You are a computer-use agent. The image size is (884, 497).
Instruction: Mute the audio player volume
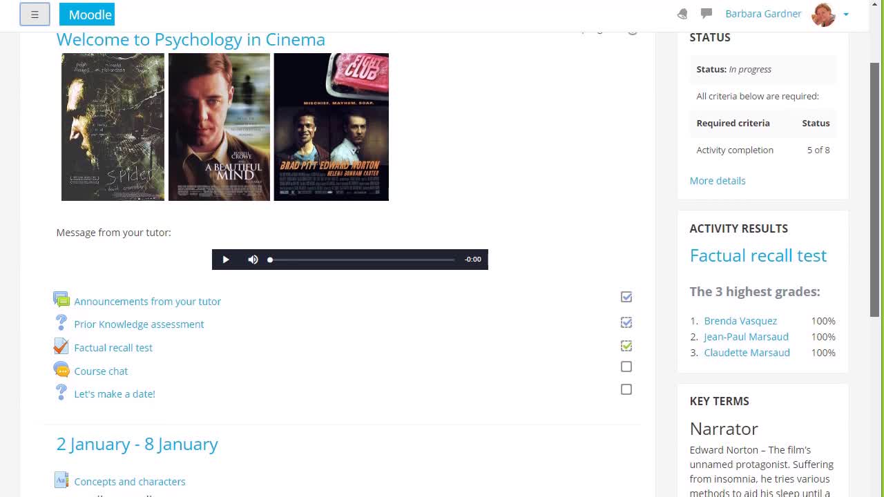click(x=253, y=260)
